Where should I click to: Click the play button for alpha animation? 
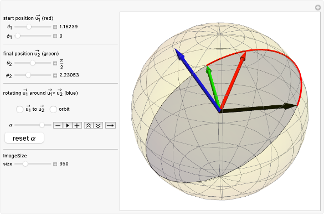coord(68,125)
